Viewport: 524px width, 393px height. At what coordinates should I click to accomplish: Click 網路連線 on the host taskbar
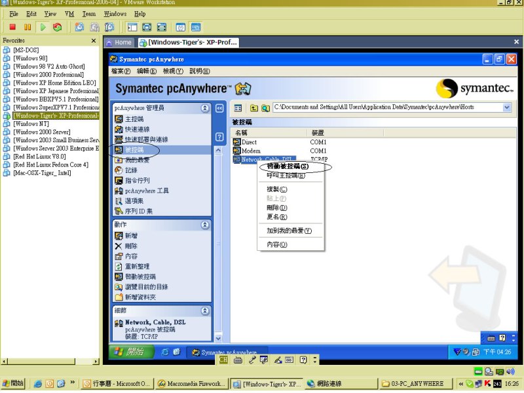(341, 384)
